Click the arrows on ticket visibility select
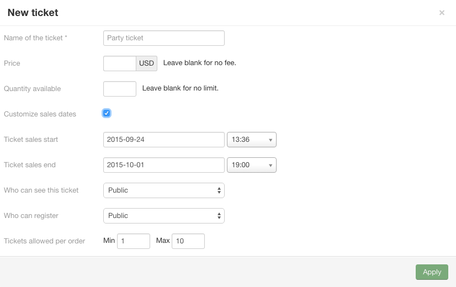Viewport: 456px width, 287px height. pos(219,190)
